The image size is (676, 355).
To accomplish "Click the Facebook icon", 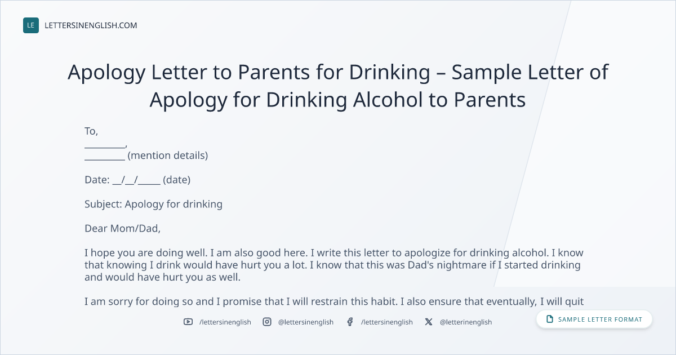I will [x=350, y=322].
